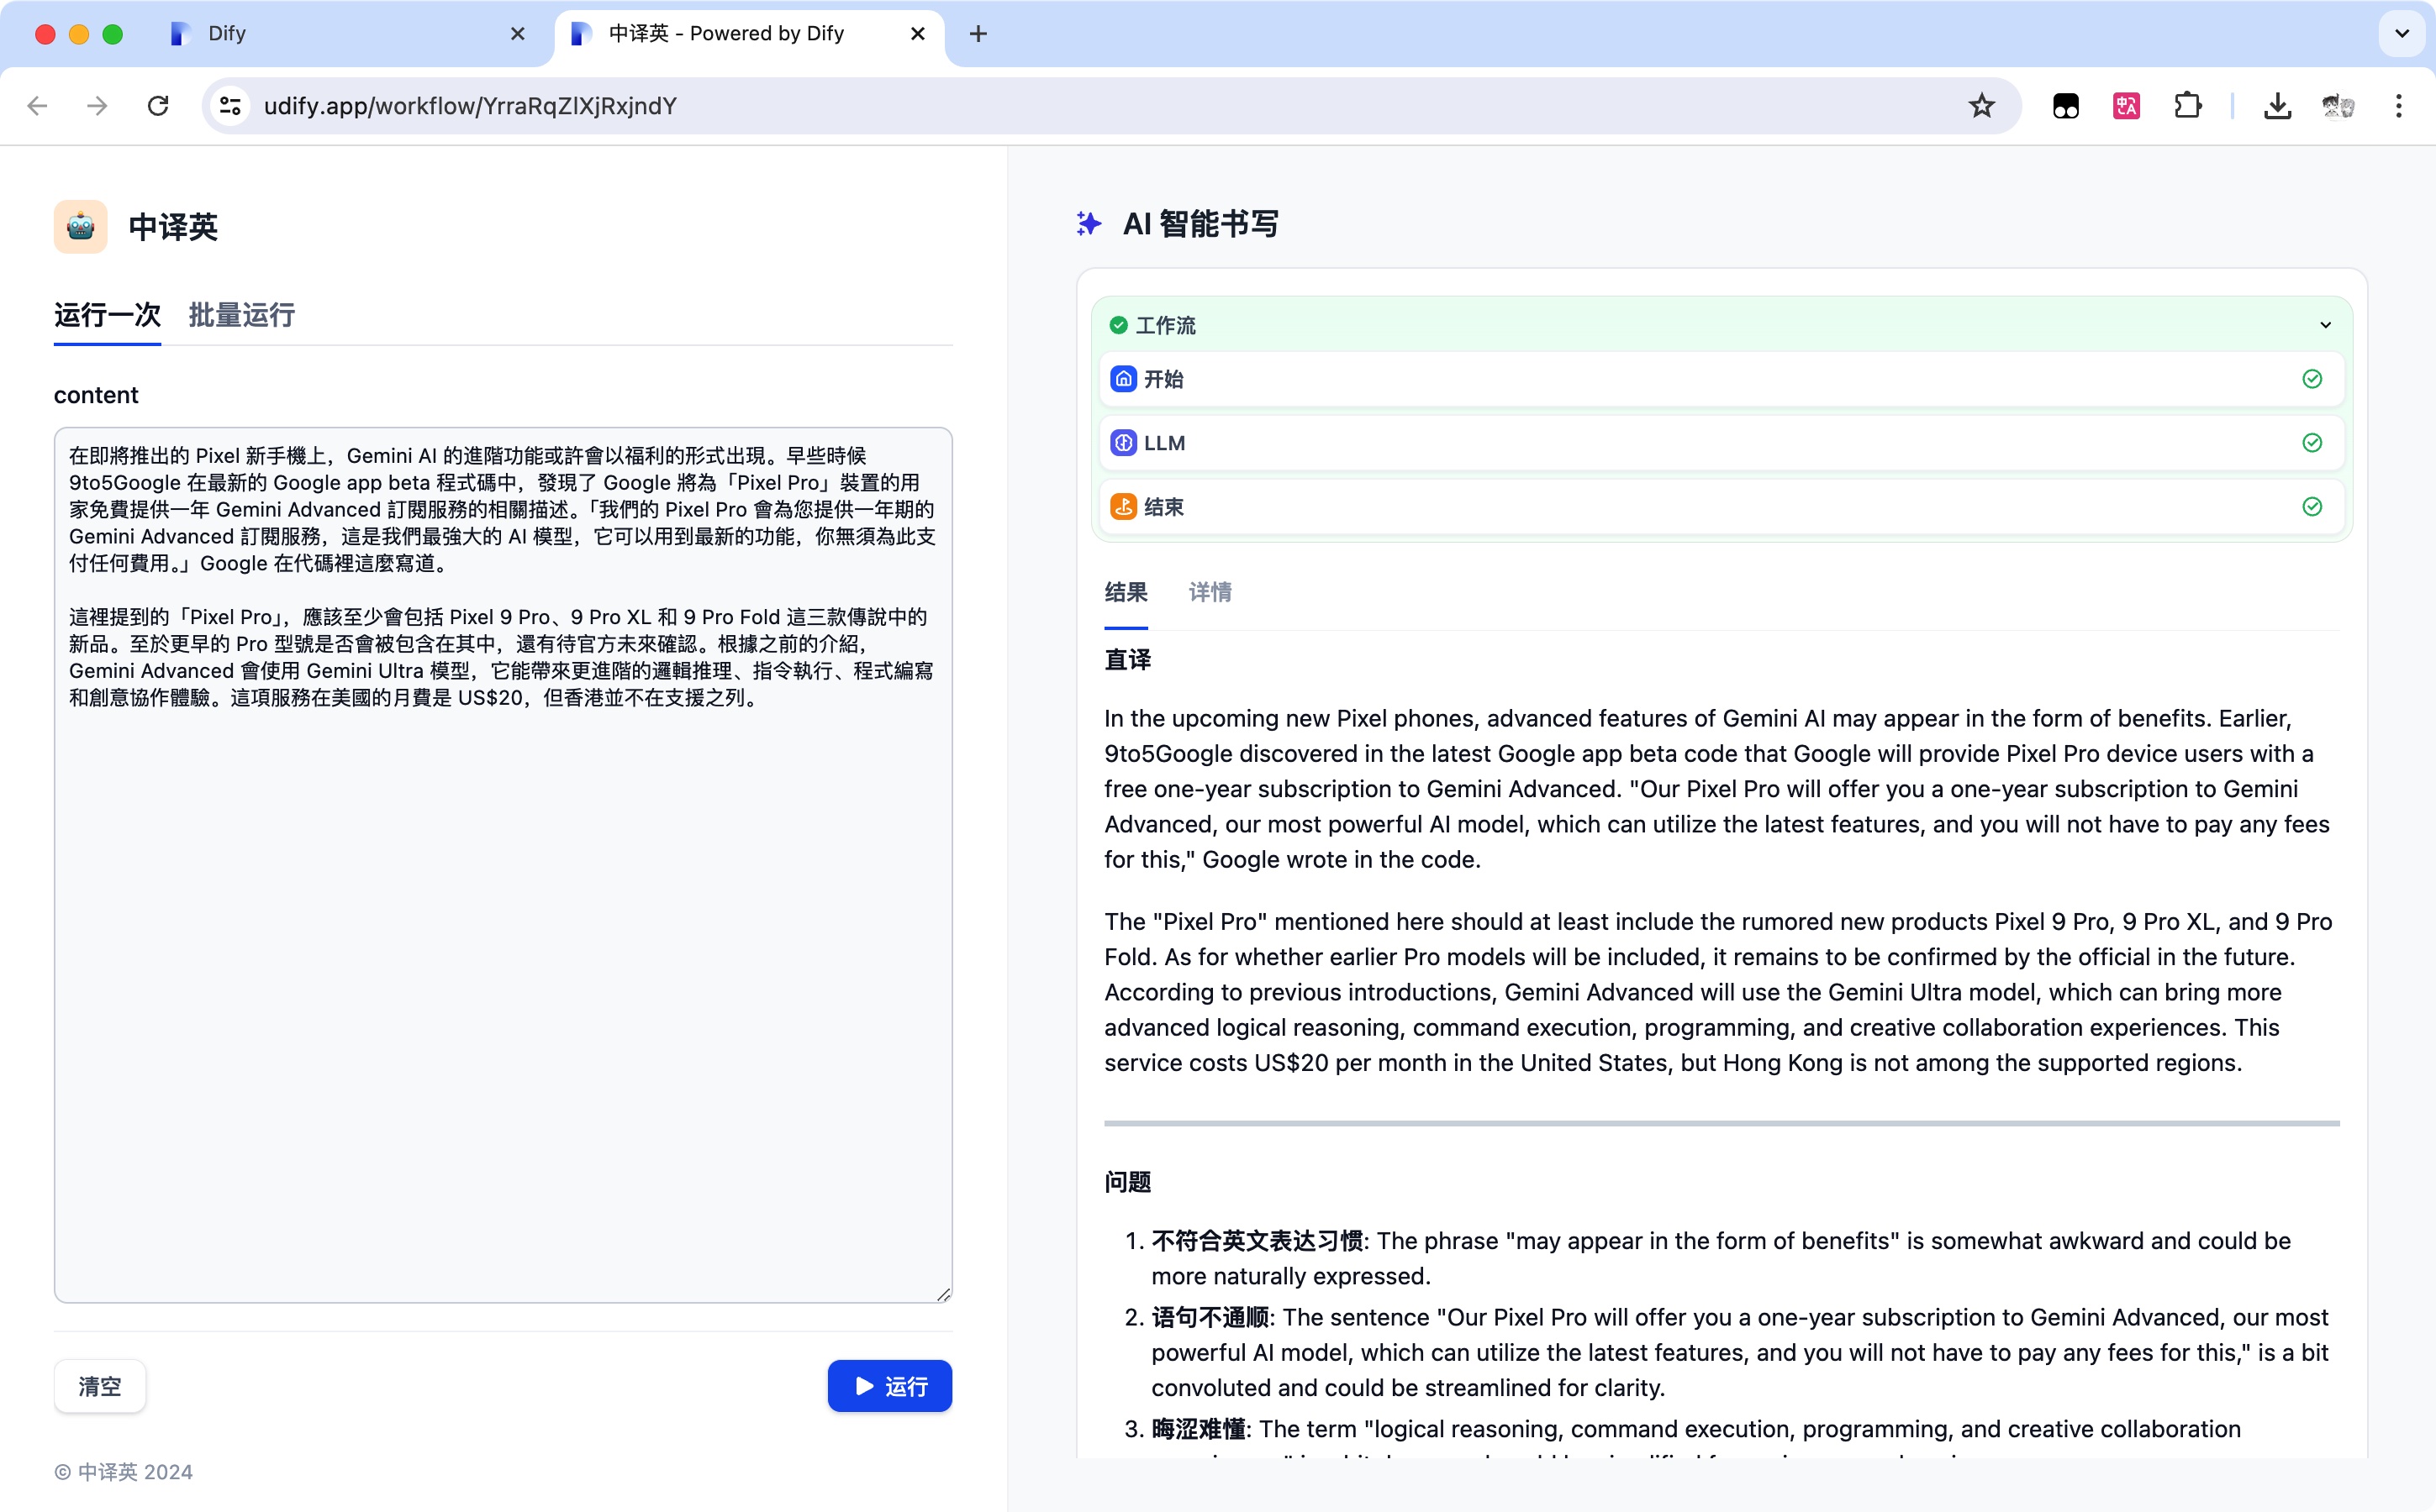The width and height of the screenshot is (2436, 1512).
Task: Go back with the browser back arrow
Action: coord(38,106)
